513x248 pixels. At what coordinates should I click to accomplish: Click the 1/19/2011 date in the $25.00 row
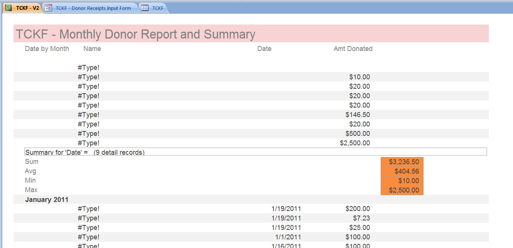pyautogui.click(x=286, y=228)
